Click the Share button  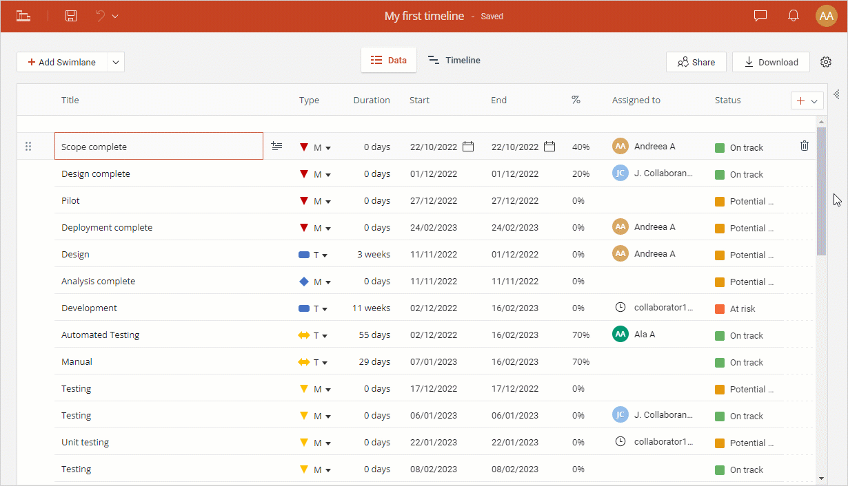tap(696, 62)
